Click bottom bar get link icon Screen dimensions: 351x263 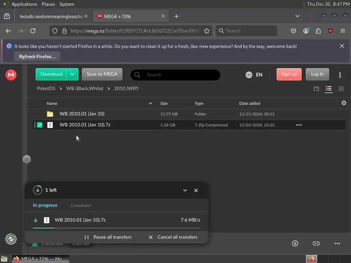[316, 243]
